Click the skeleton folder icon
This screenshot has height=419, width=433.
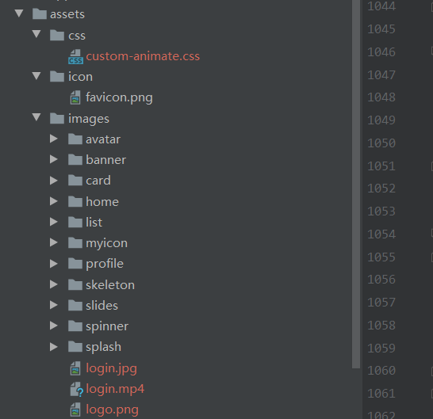pyautogui.click(x=75, y=284)
